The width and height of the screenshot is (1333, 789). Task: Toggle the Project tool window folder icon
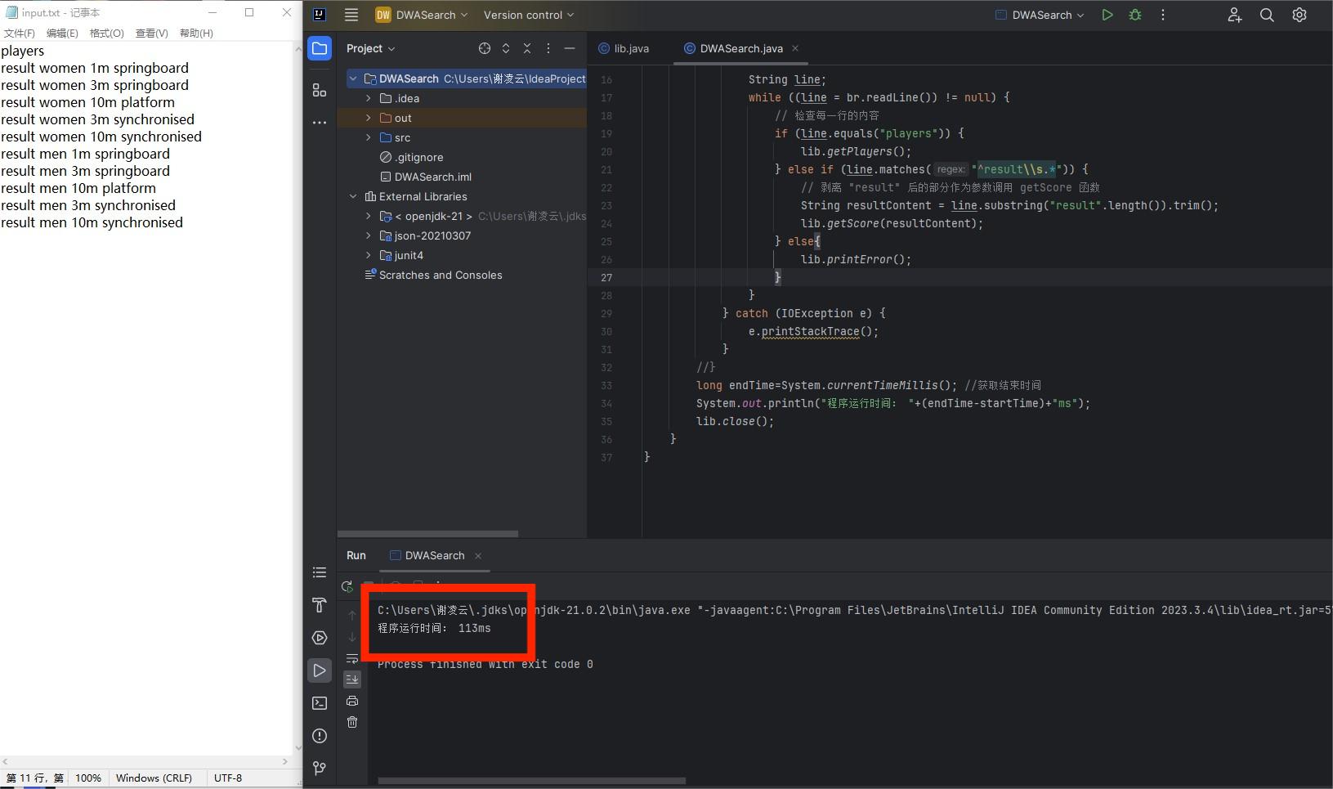coord(320,48)
